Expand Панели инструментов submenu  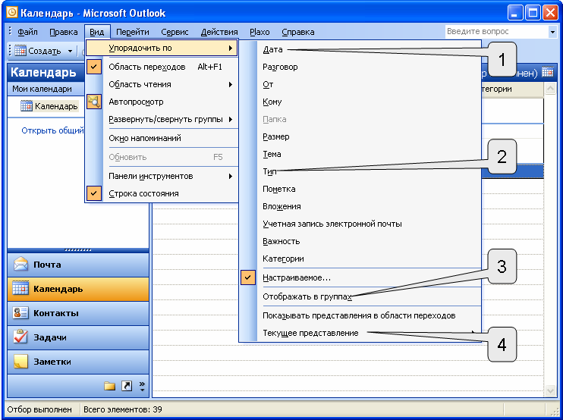(162, 176)
